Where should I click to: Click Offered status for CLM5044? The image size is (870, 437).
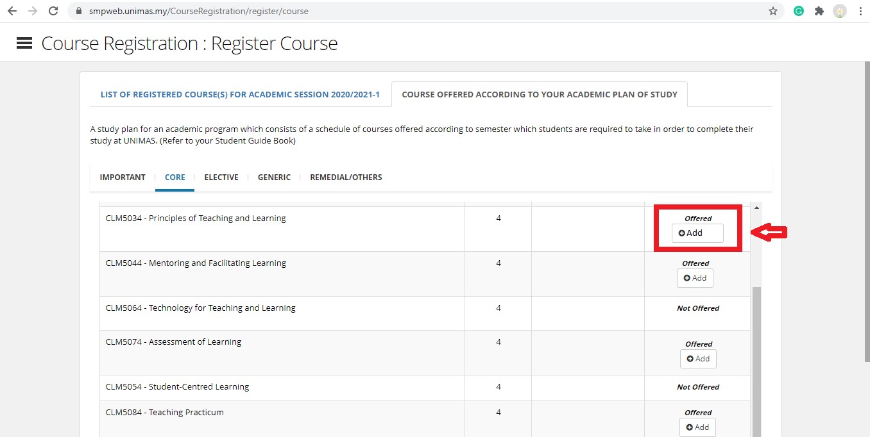(x=695, y=263)
